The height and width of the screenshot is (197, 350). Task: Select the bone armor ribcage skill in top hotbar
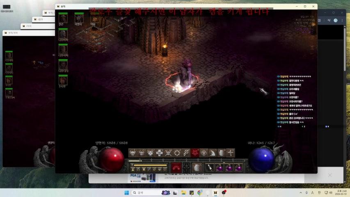point(222,153)
